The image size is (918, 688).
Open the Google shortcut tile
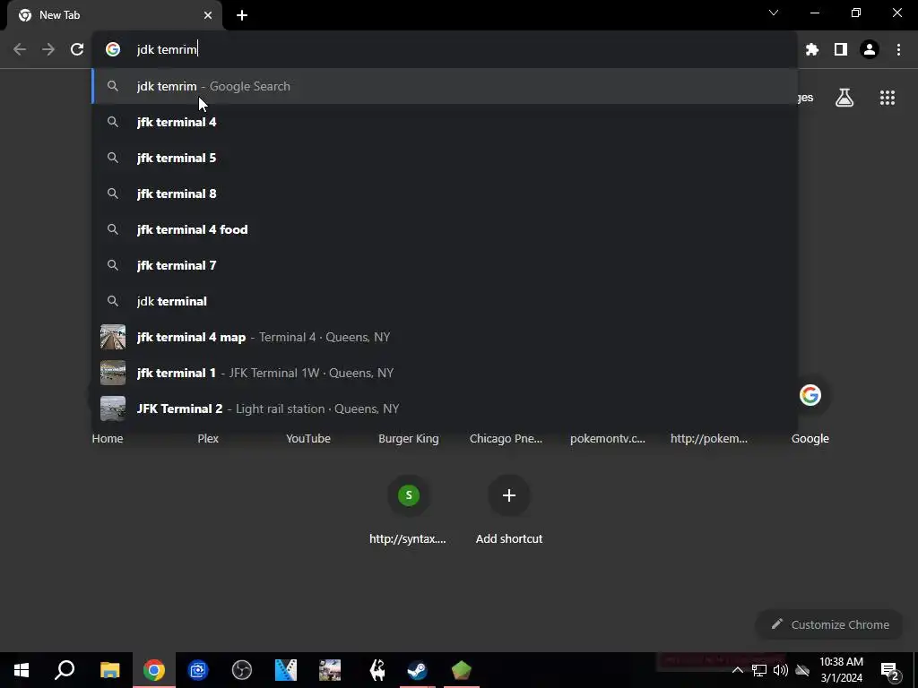810,409
